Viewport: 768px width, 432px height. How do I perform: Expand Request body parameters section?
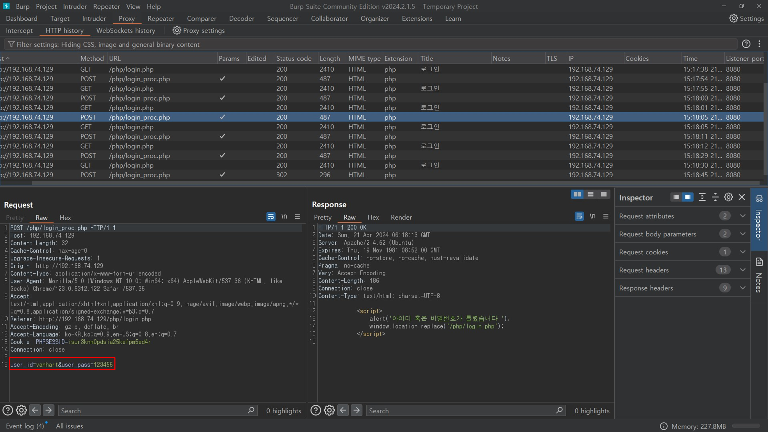742,234
